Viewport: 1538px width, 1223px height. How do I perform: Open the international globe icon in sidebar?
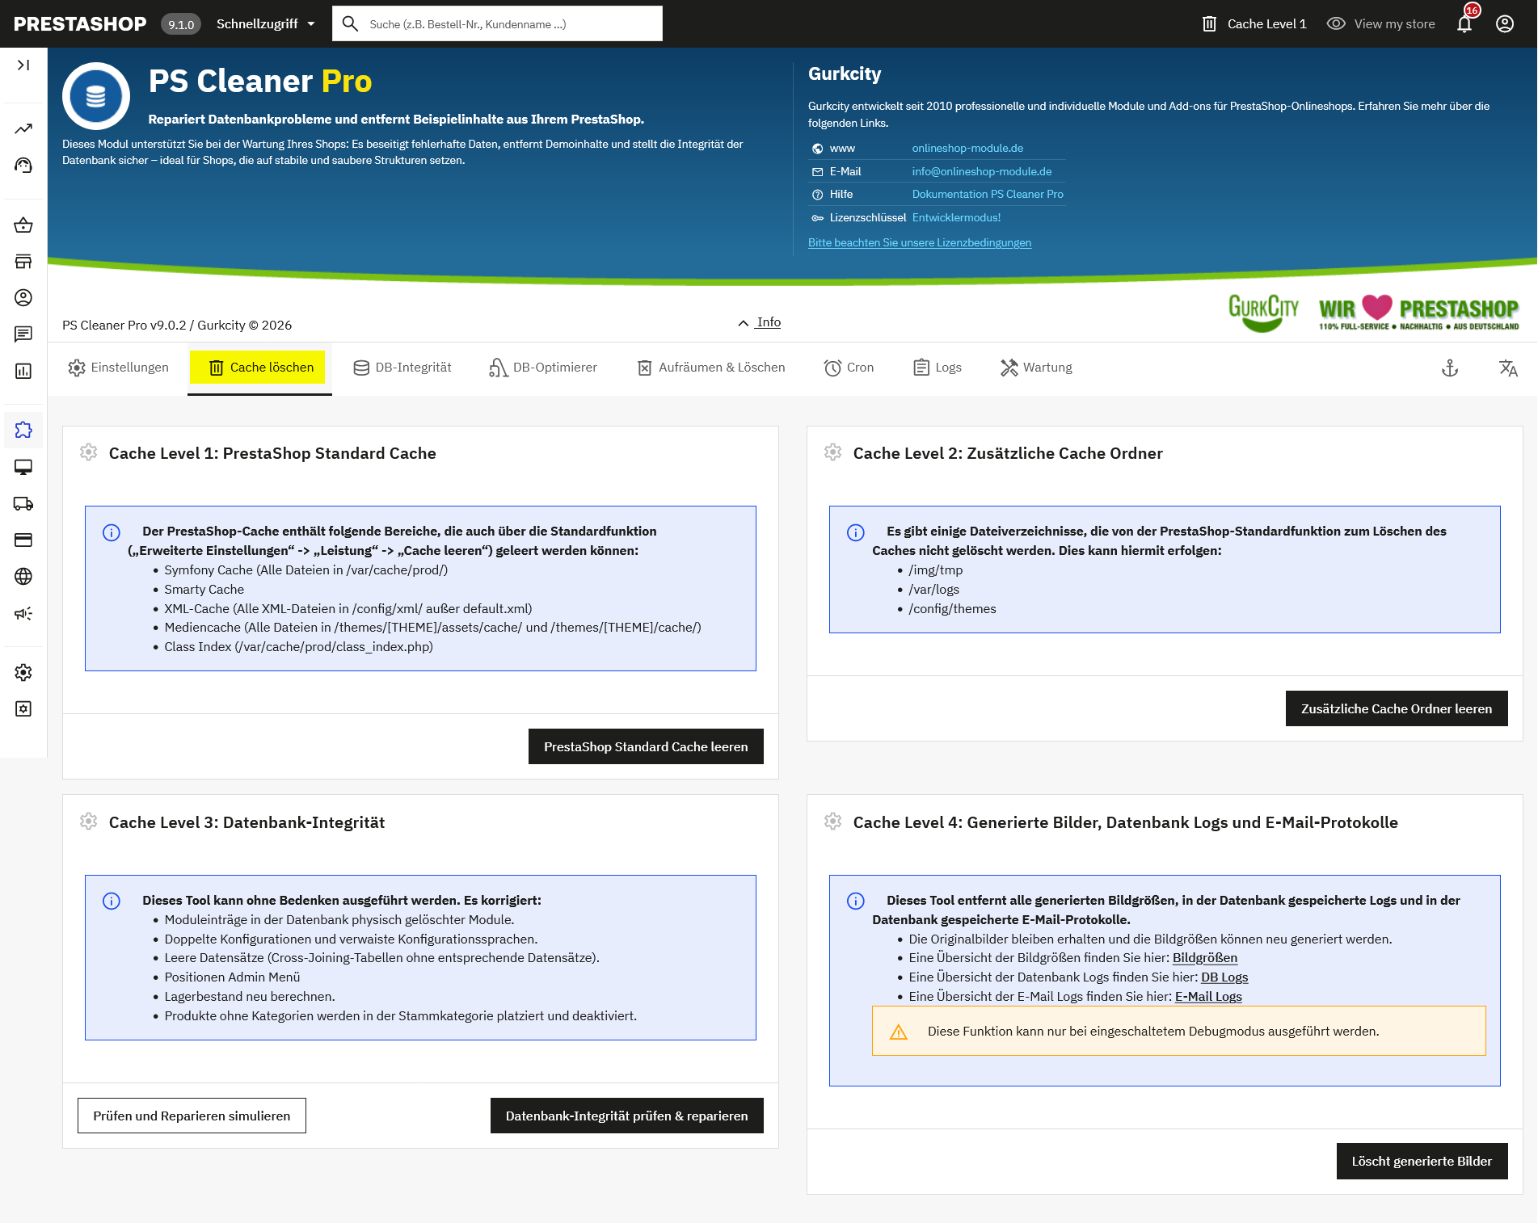click(23, 576)
